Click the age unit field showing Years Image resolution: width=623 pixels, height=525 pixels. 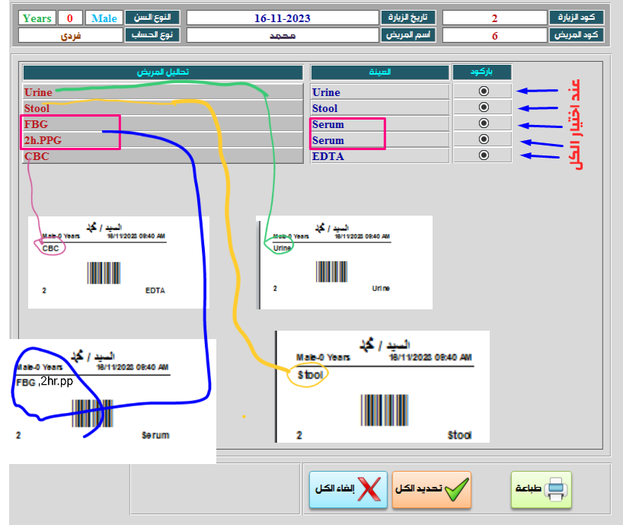pos(37,18)
